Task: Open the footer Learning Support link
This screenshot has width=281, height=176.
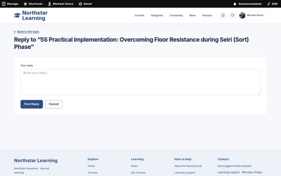Action: (185, 173)
